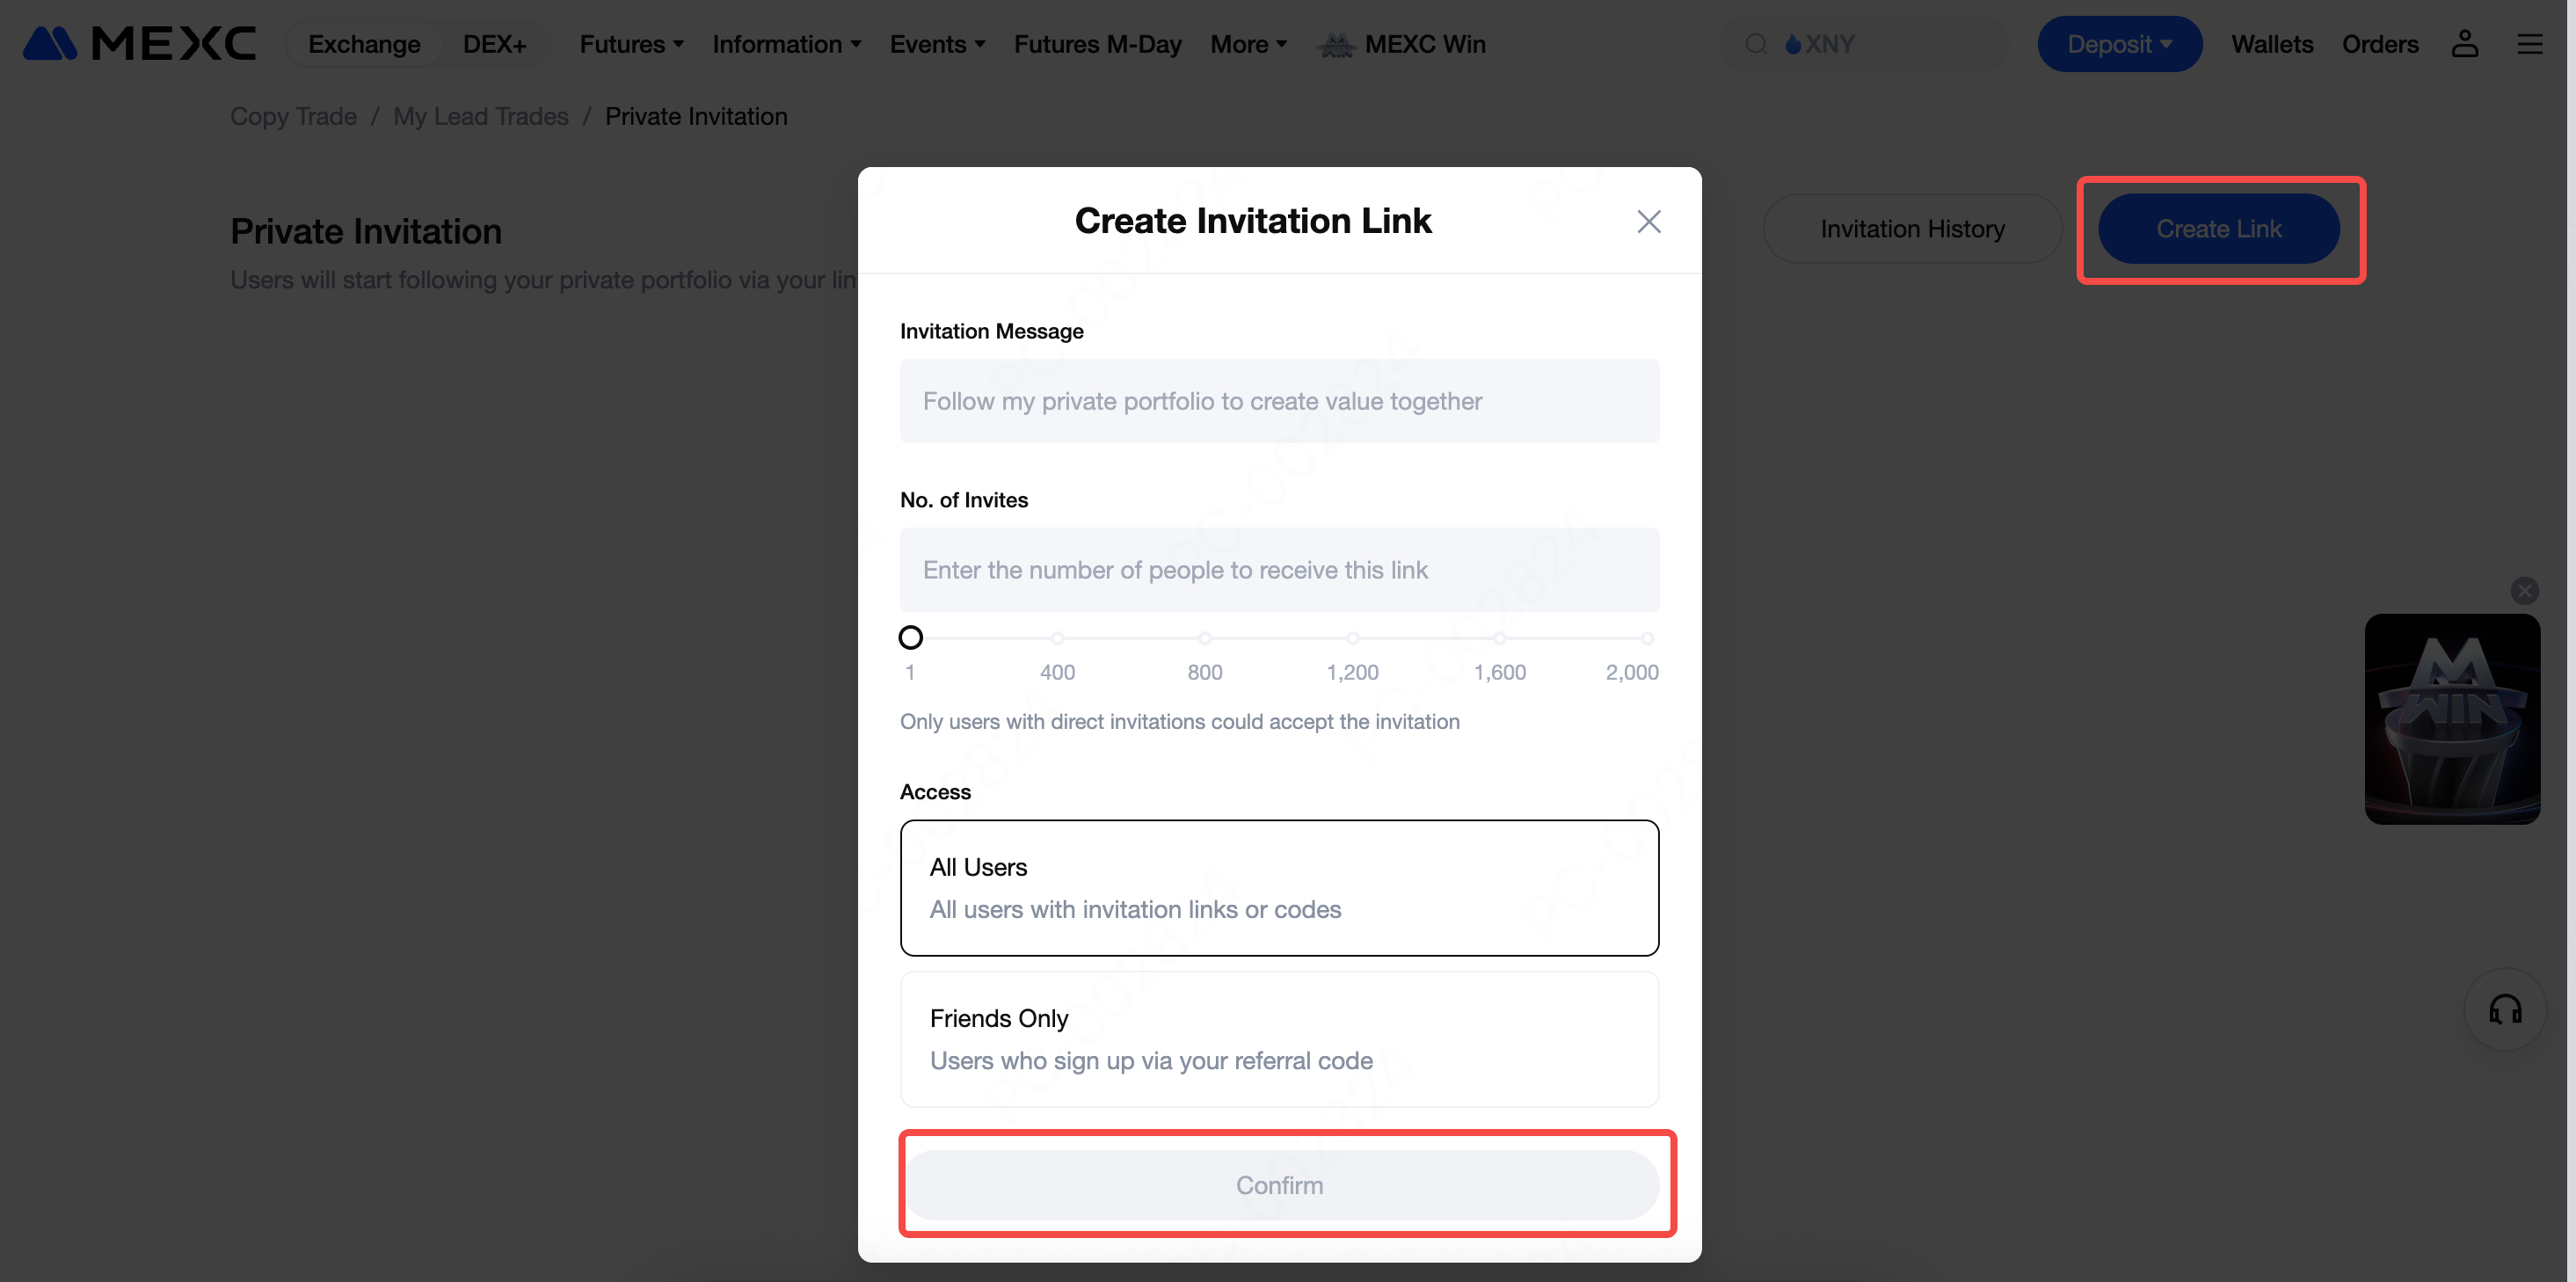
Task: Open the MEXC Win trophy thumbnail
Action: coord(2451,719)
